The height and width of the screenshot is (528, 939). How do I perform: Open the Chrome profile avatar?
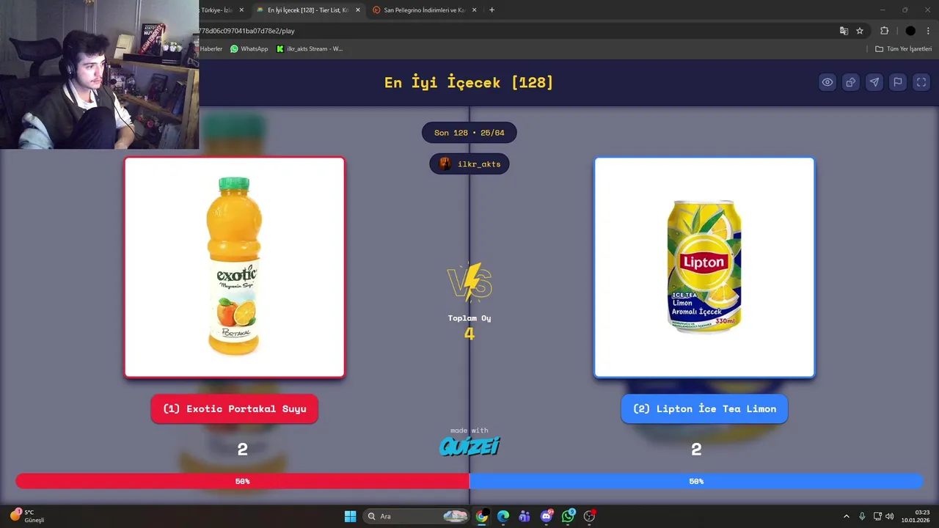pyautogui.click(x=910, y=31)
